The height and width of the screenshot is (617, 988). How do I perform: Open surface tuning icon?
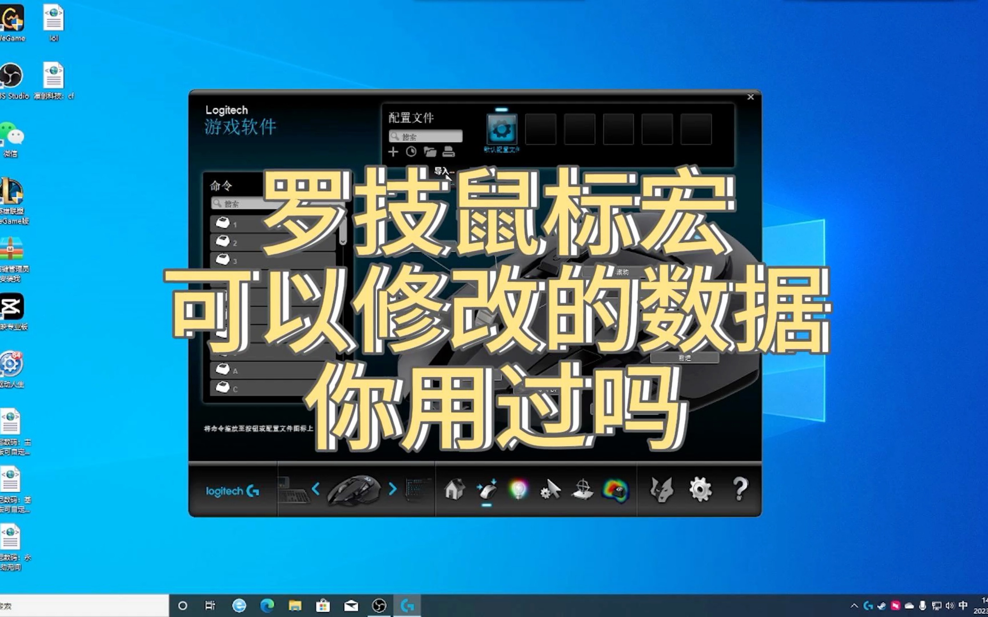pos(583,489)
